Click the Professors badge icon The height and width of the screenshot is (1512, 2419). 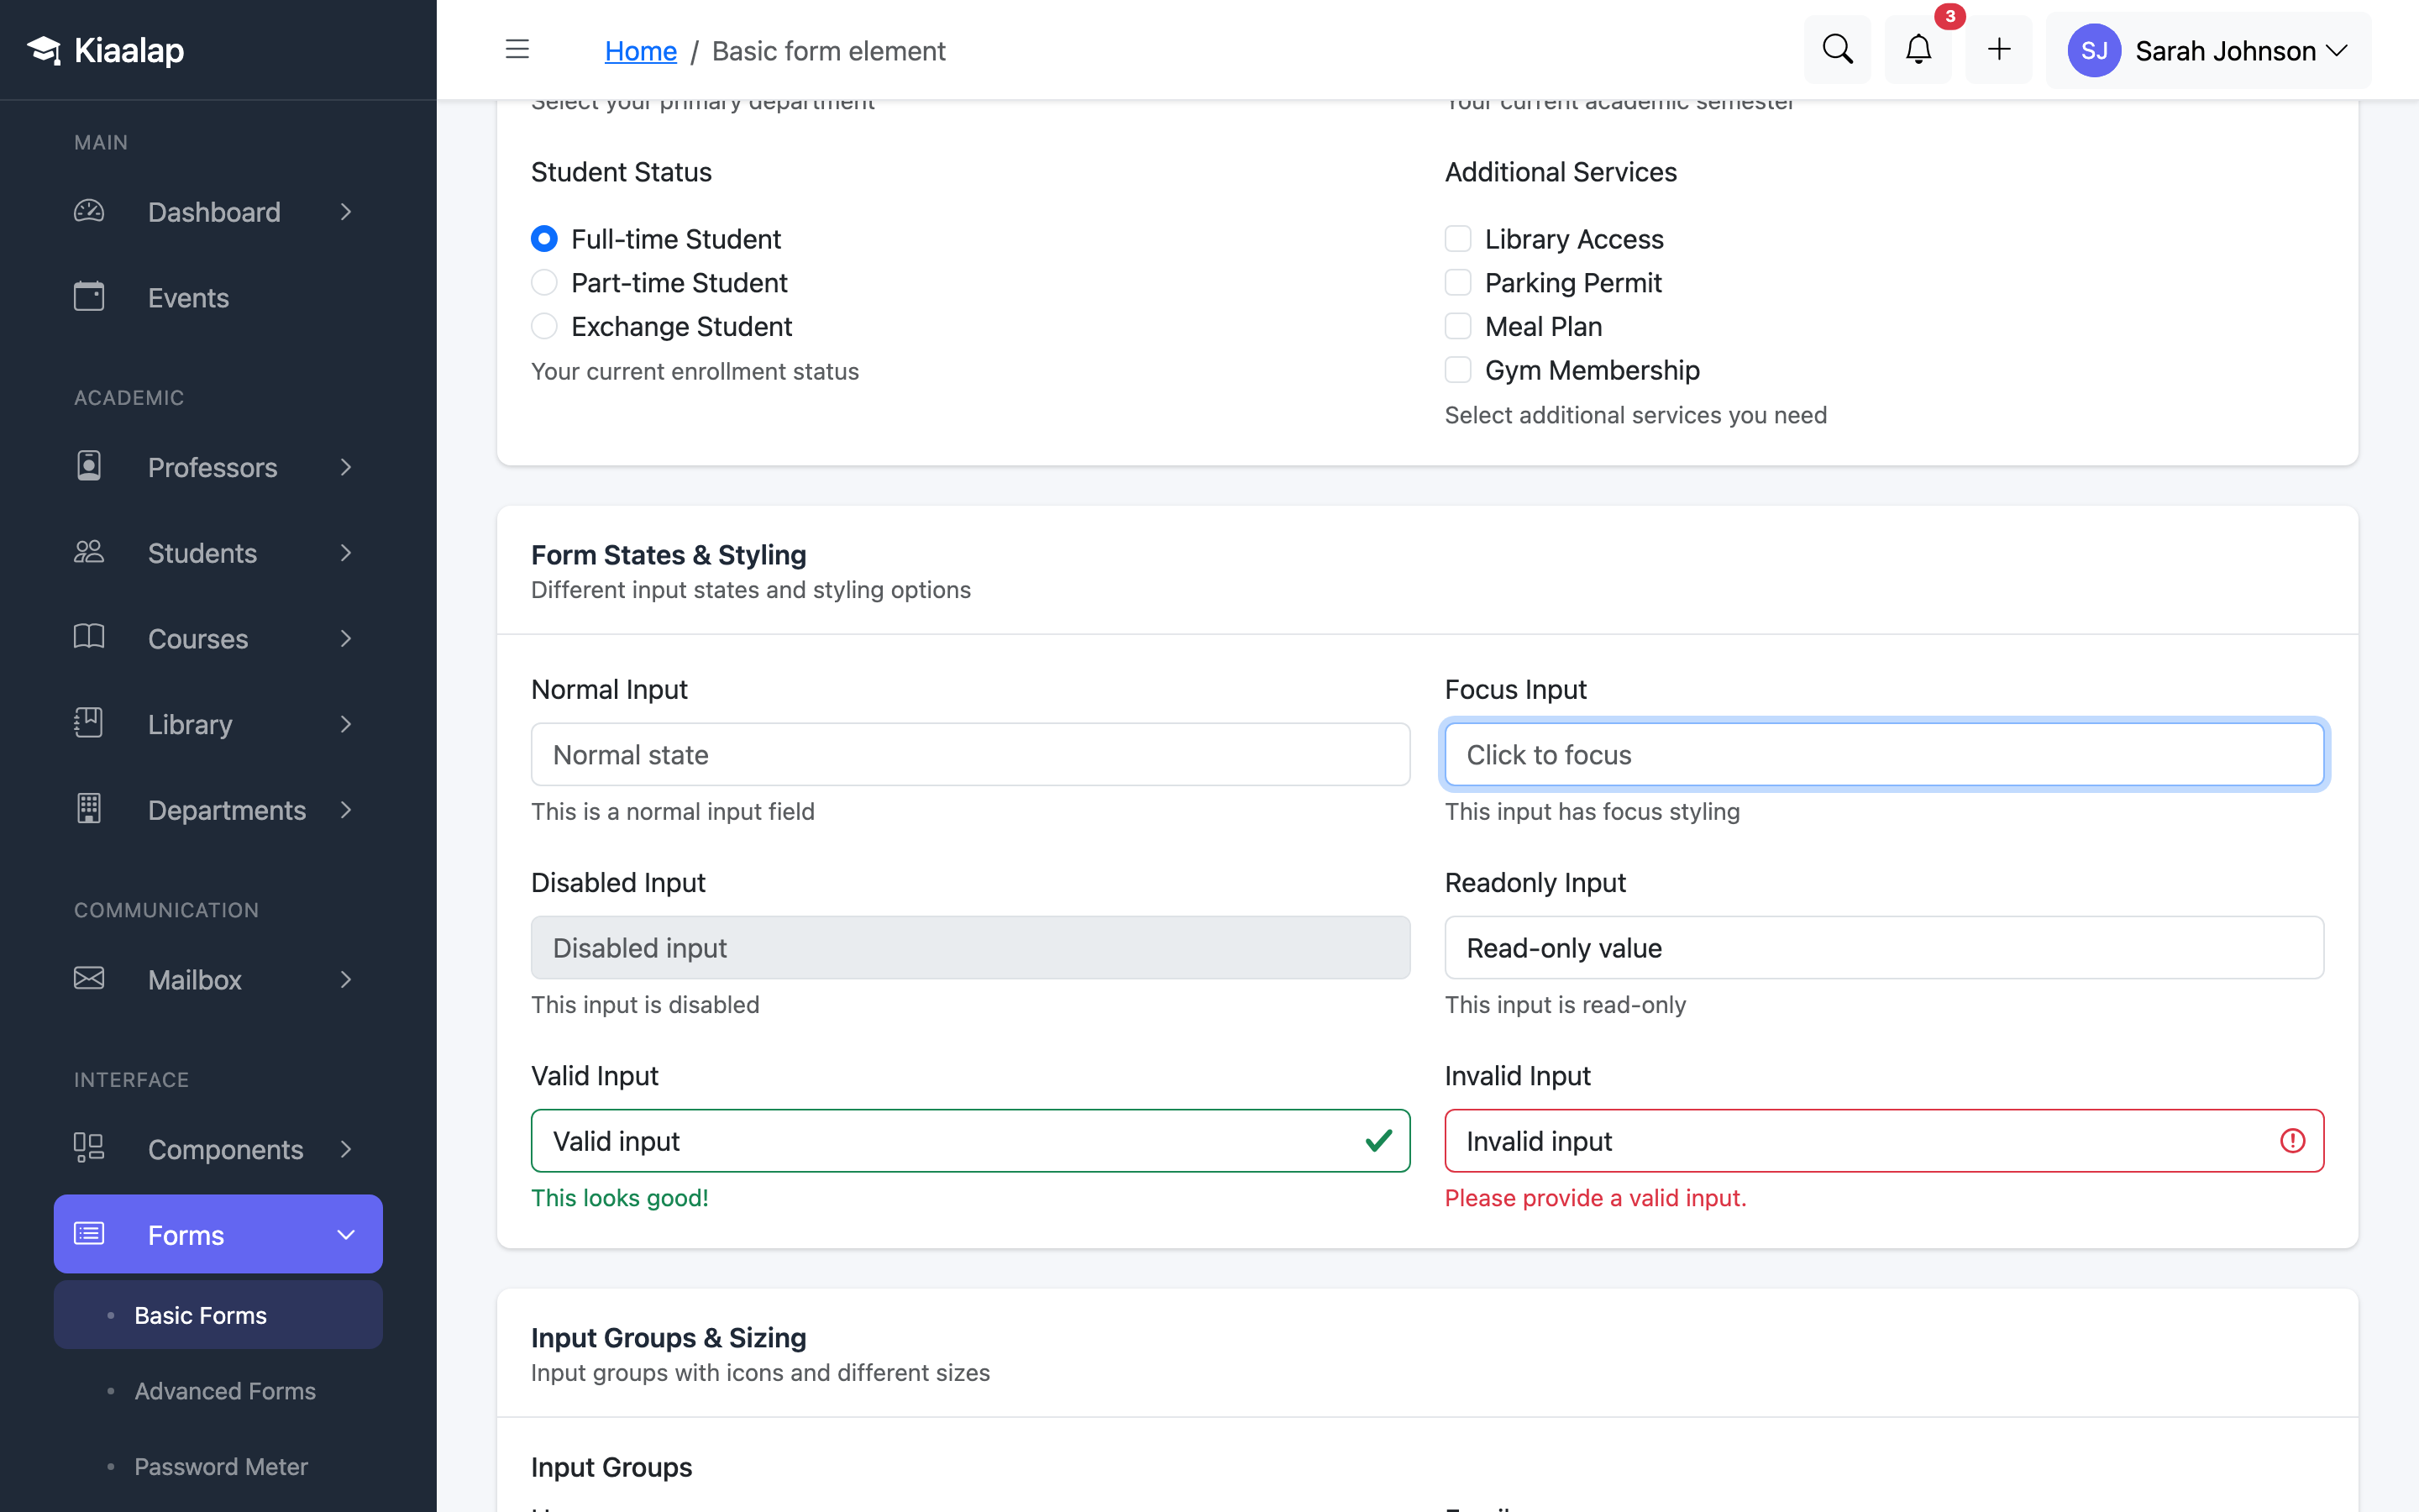(x=89, y=466)
